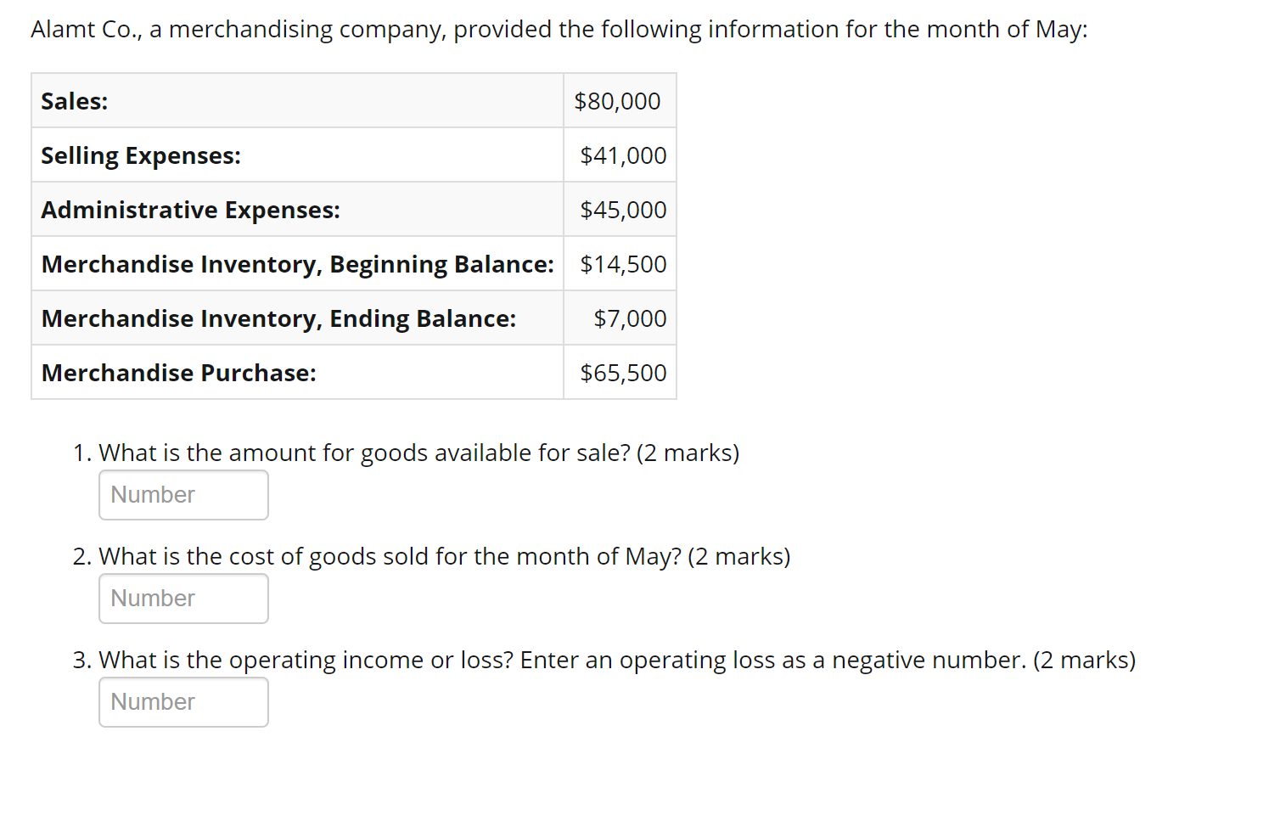The height and width of the screenshot is (838, 1269).
Task: Click the Merchandise Inventory Beginning Balance row
Action: [297, 263]
